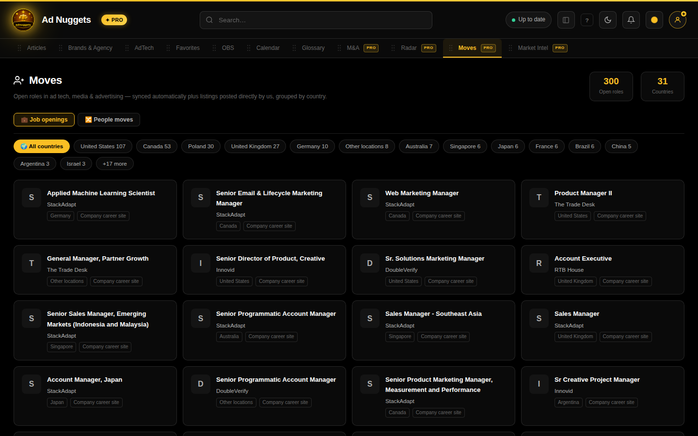Click the search magnifier icon
This screenshot has height=436, width=698.
tap(209, 20)
